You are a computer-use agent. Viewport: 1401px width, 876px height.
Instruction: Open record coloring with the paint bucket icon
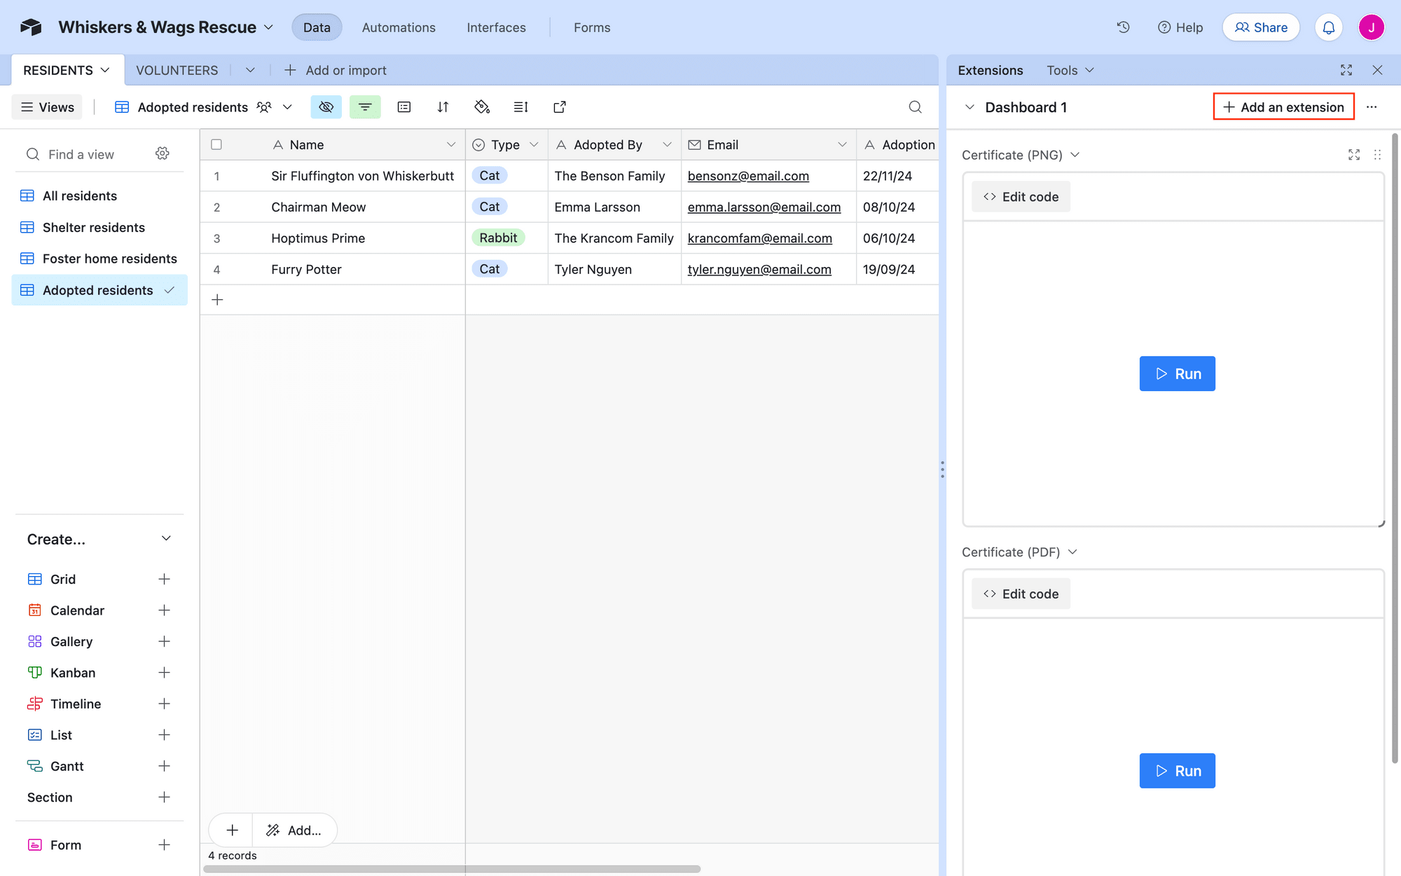pos(482,107)
